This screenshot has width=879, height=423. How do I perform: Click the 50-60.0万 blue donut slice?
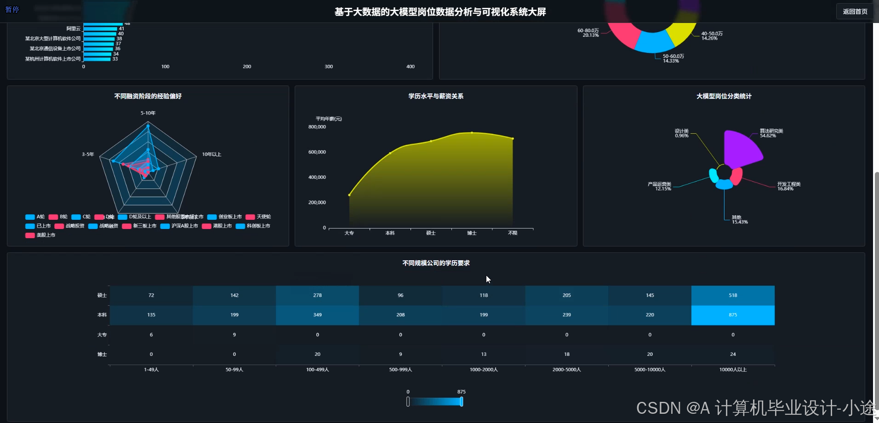[x=655, y=43]
